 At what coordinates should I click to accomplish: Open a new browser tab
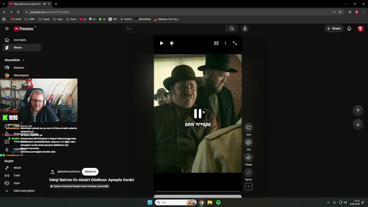click(56, 4)
